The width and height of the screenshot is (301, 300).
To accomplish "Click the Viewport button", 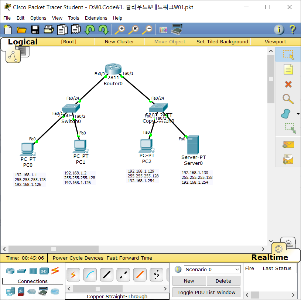I will 276,41.
